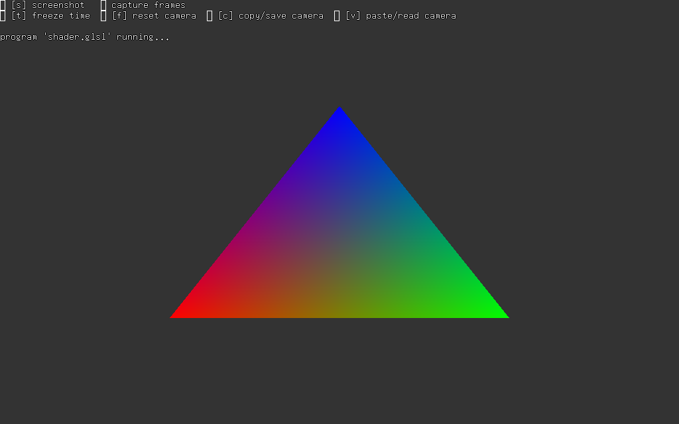Image resolution: width=679 pixels, height=424 pixels.
Task: Click the "program 'shader.glsl' running..." status text
Action: click(x=85, y=37)
